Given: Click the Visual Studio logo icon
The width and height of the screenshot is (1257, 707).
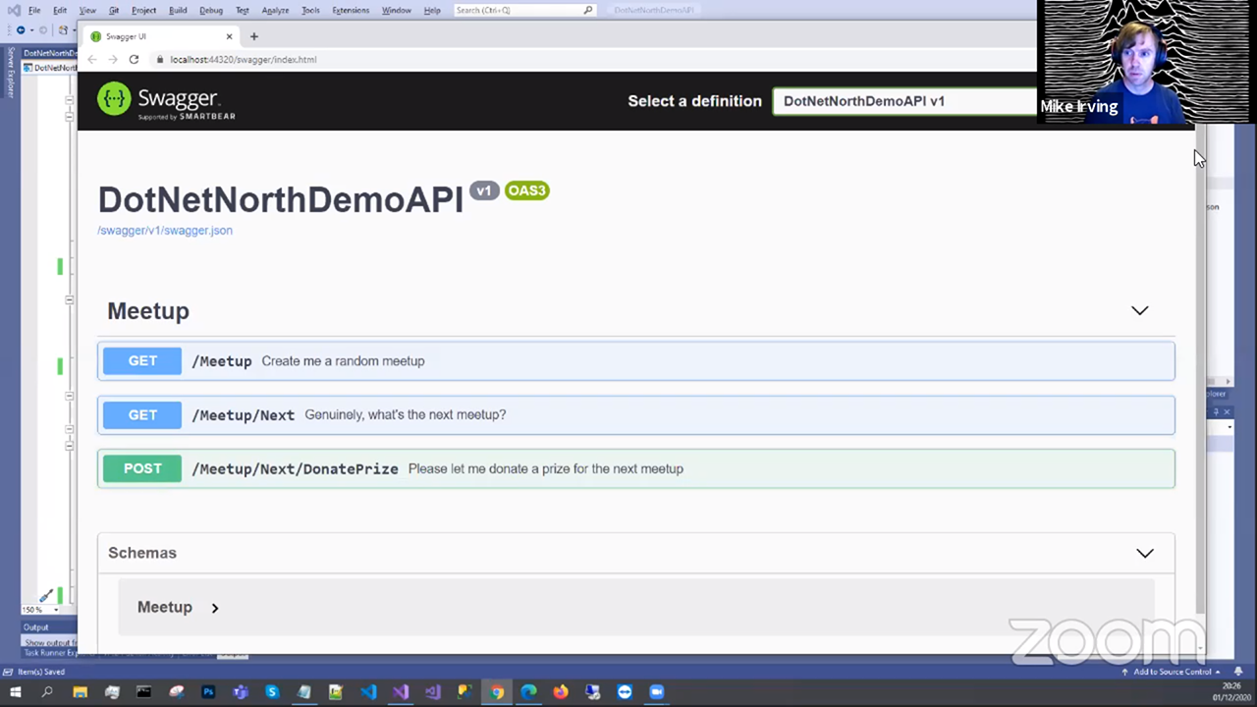Looking at the screenshot, I should click(13, 10).
